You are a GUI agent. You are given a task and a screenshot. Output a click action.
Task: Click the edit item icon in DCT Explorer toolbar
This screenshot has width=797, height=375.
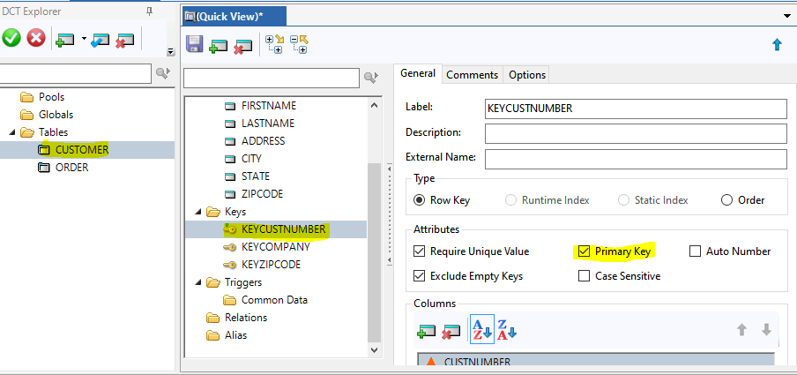click(x=101, y=40)
